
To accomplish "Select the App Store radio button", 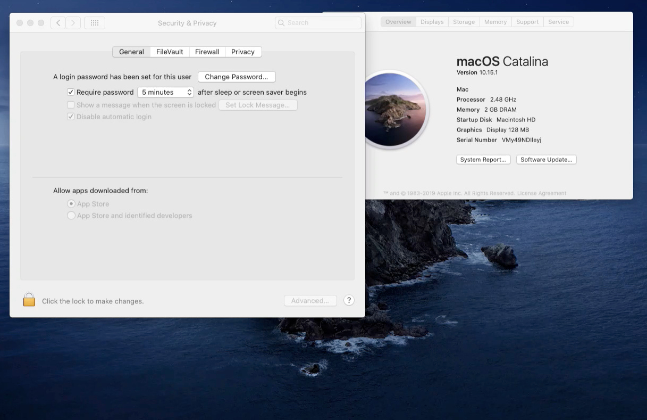I will coord(71,204).
